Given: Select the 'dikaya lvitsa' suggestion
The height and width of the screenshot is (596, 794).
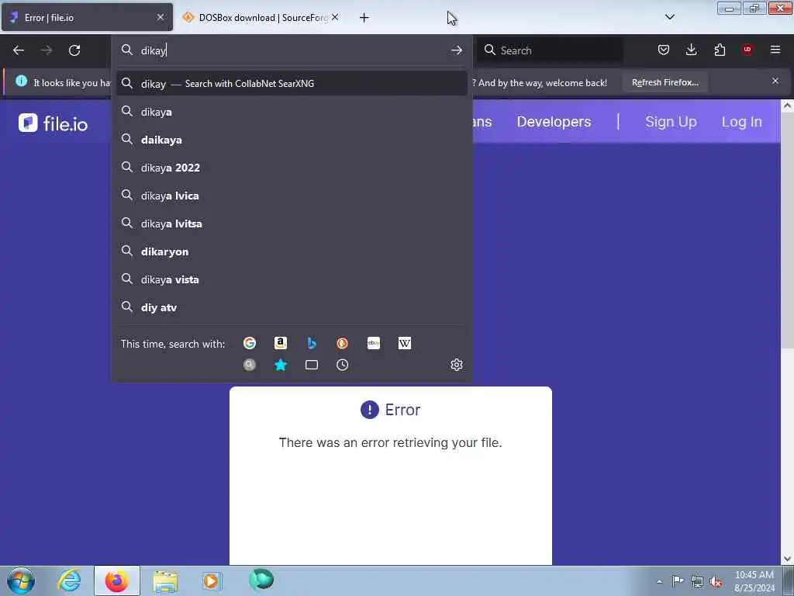Looking at the screenshot, I should coord(292,223).
